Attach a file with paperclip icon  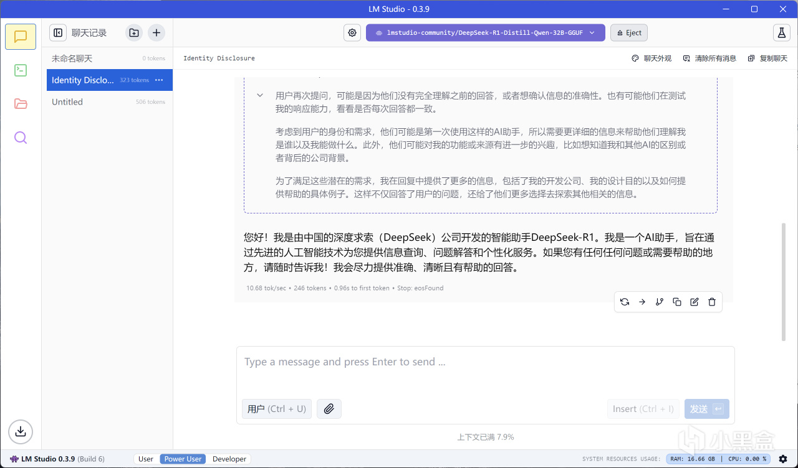329,409
